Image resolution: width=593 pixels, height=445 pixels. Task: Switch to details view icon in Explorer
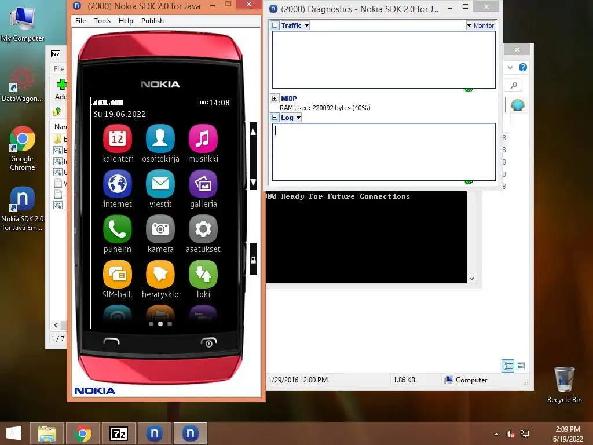tap(507, 366)
